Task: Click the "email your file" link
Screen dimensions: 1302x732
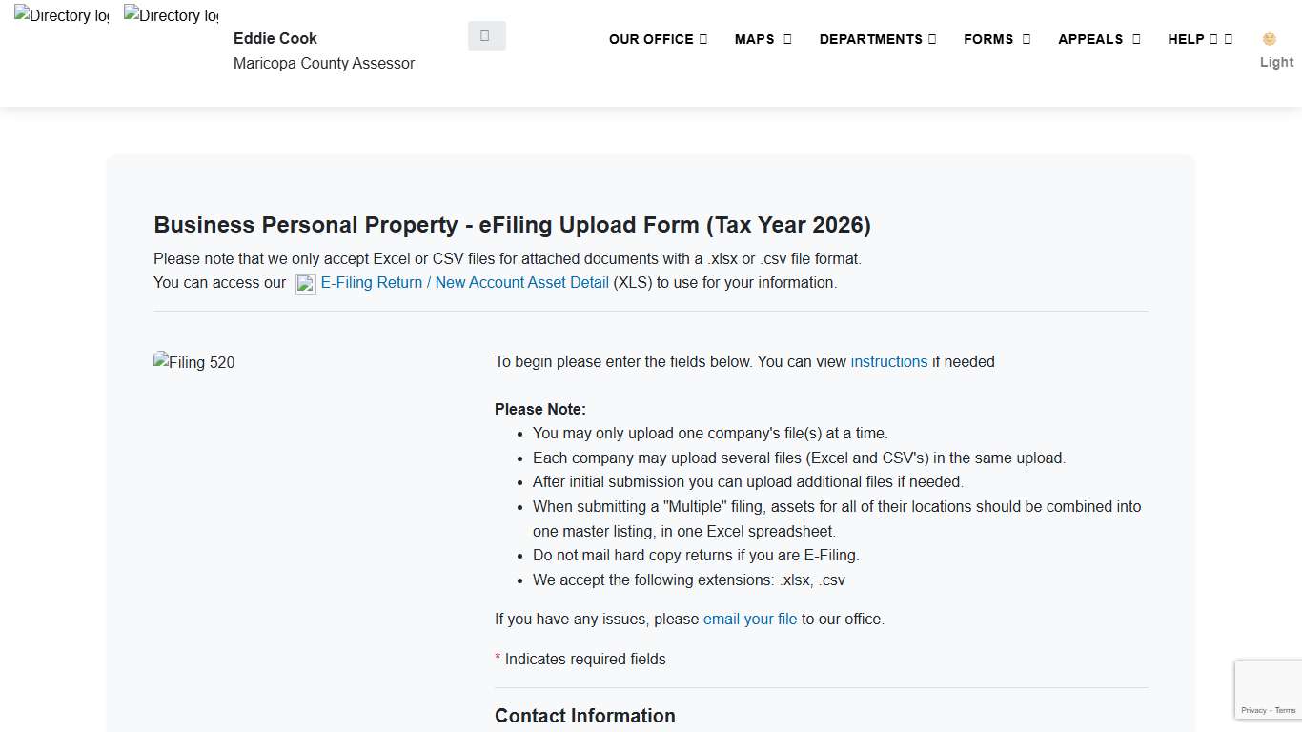Action: (749, 619)
